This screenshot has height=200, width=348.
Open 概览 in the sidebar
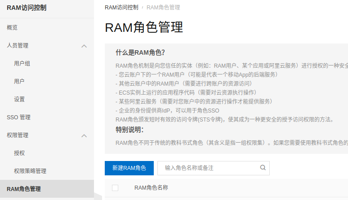pyautogui.click(x=12, y=27)
